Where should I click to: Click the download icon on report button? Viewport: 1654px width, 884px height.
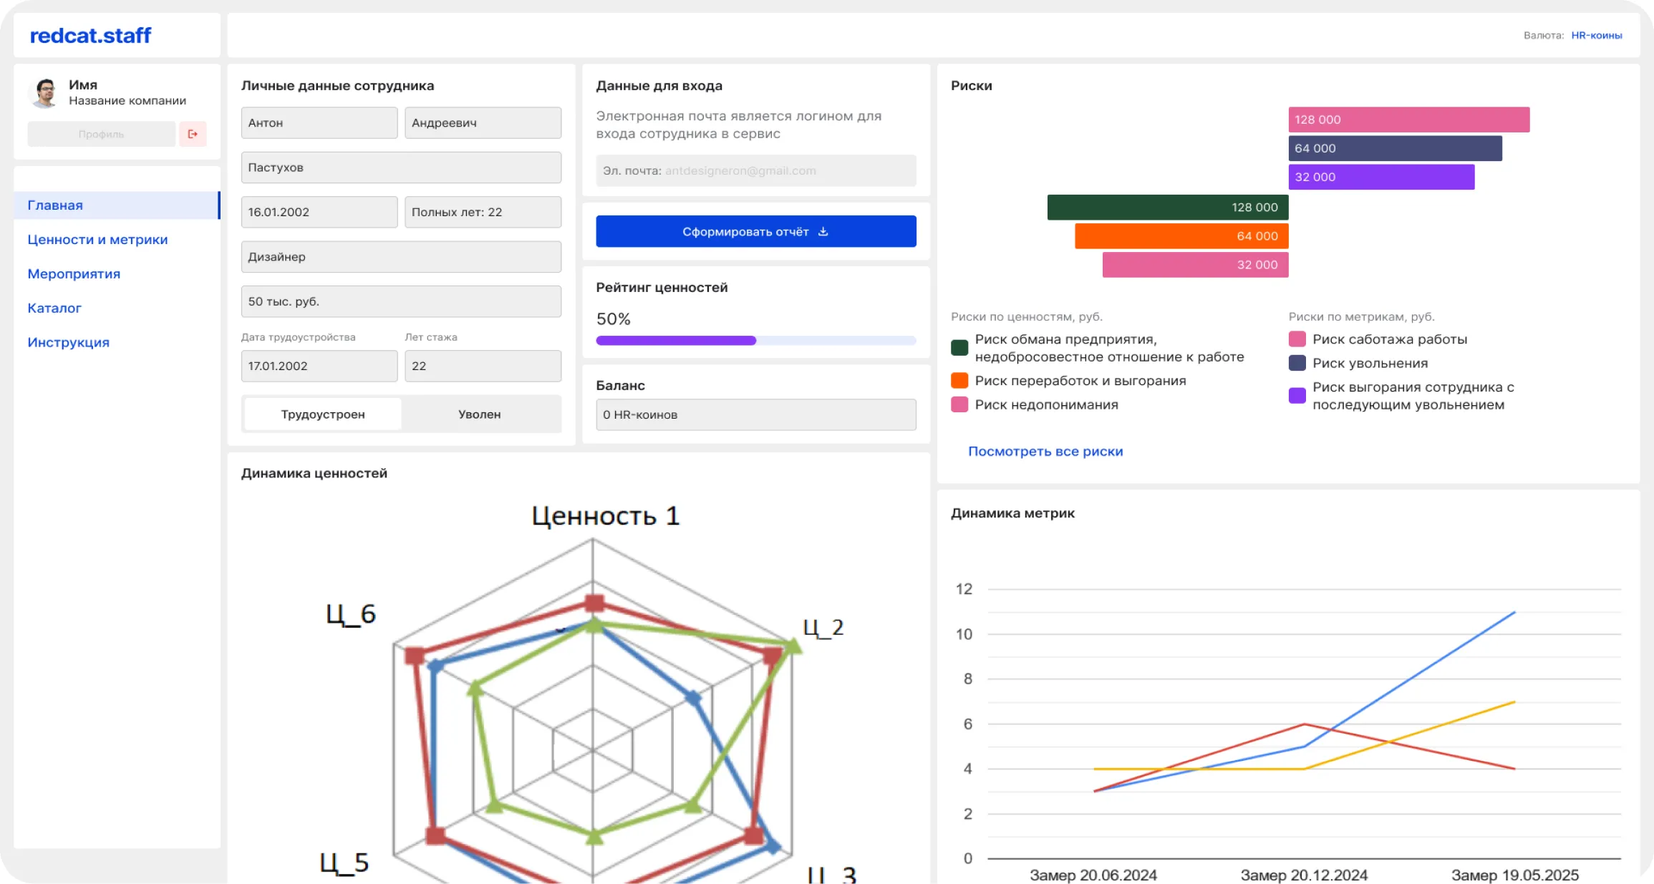(x=823, y=231)
